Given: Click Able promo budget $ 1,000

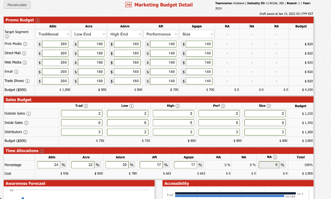Looking at the screenshot, I should (x=65, y=90).
